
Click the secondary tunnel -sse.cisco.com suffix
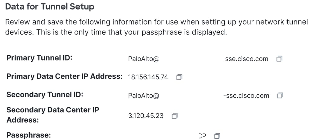[246, 96]
